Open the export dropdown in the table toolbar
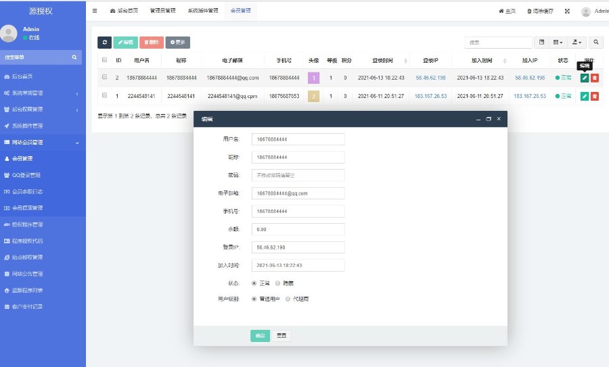Screen dimensions: 609x367 click(x=577, y=43)
